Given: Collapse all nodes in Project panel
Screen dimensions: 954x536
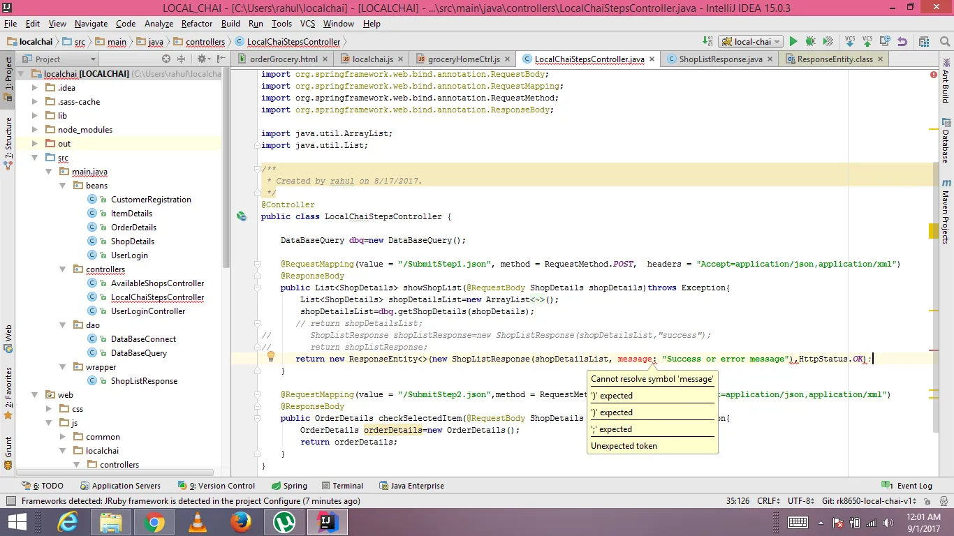Looking at the screenshot, I should pos(182,59).
